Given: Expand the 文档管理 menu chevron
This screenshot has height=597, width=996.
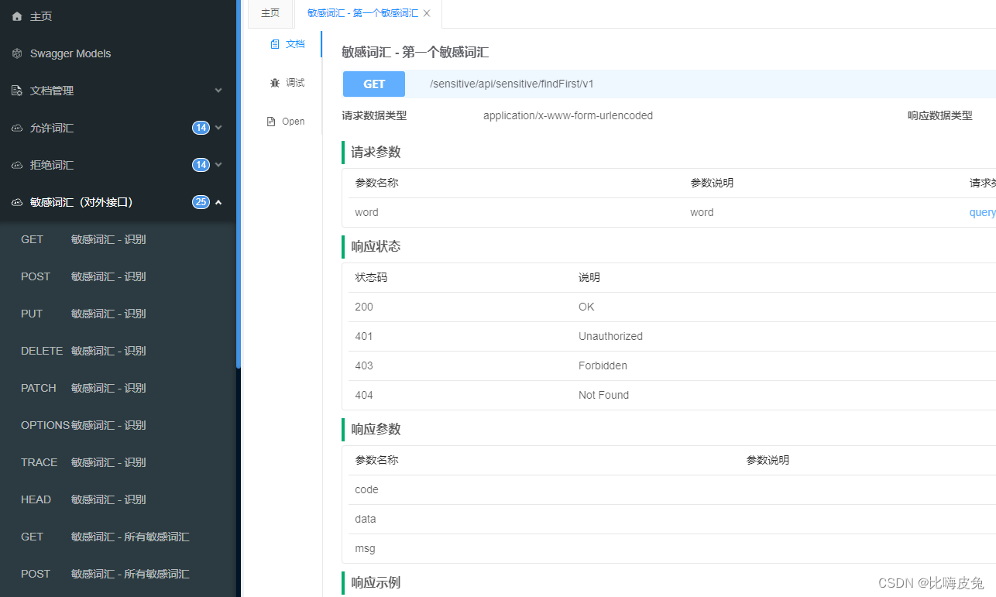Looking at the screenshot, I should coord(218,91).
